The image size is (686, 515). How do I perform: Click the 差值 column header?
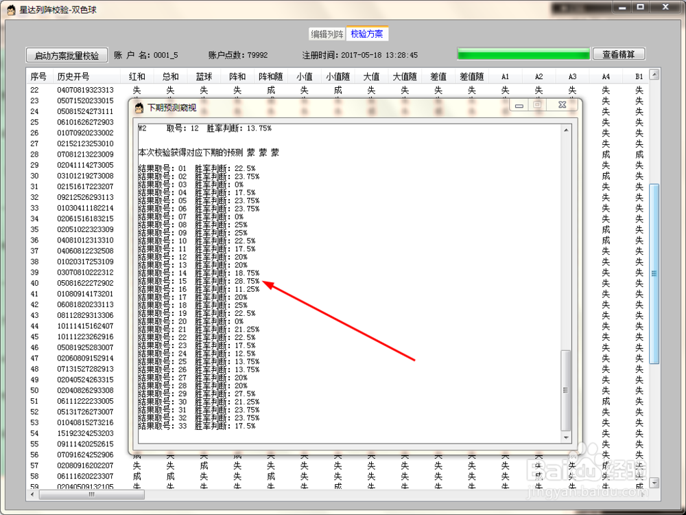pyautogui.click(x=438, y=77)
